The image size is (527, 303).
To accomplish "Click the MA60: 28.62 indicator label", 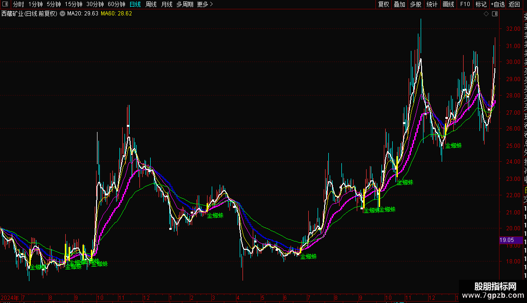I will coord(116,14).
